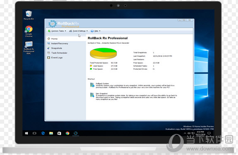Viewport: 238px width, 155px height.
Task: Click the Used Space 27.5 GB value
Action: point(114,66)
